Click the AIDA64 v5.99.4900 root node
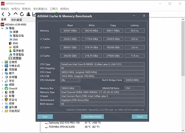The image size is (185, 133). coord(15,25)
